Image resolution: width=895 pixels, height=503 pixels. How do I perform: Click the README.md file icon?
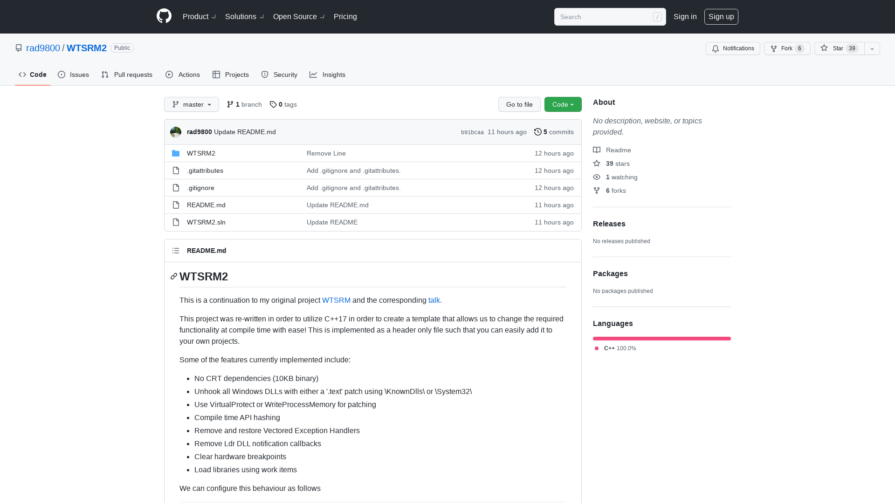tap(176, 205)
